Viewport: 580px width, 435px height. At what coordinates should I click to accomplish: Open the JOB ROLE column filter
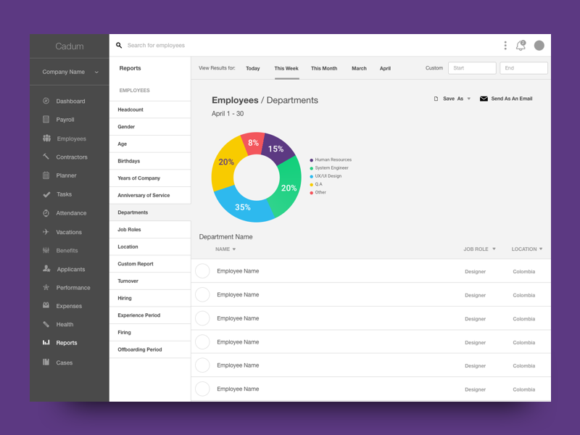coord(494,249)
